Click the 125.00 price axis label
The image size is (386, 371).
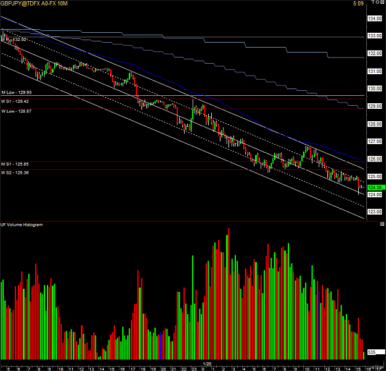(x=375, y=177)
